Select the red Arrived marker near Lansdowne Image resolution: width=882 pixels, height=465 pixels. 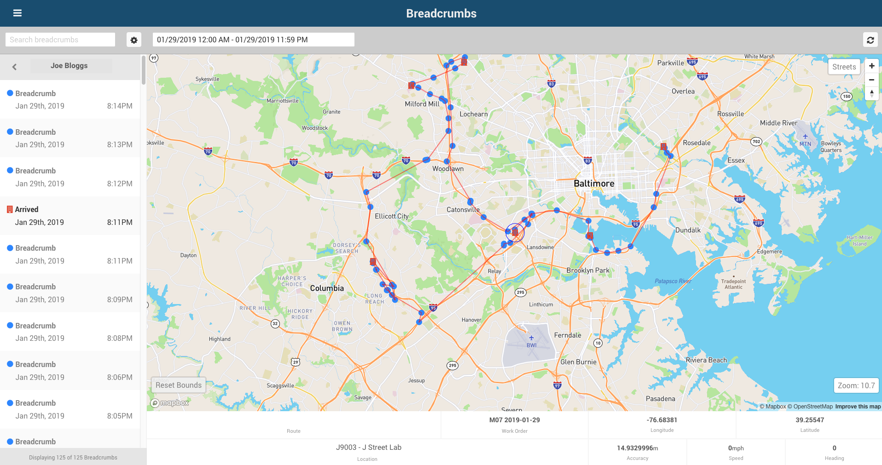point(515,233)
